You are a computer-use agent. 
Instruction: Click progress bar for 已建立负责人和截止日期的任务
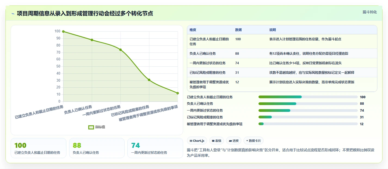coord(308,97)
